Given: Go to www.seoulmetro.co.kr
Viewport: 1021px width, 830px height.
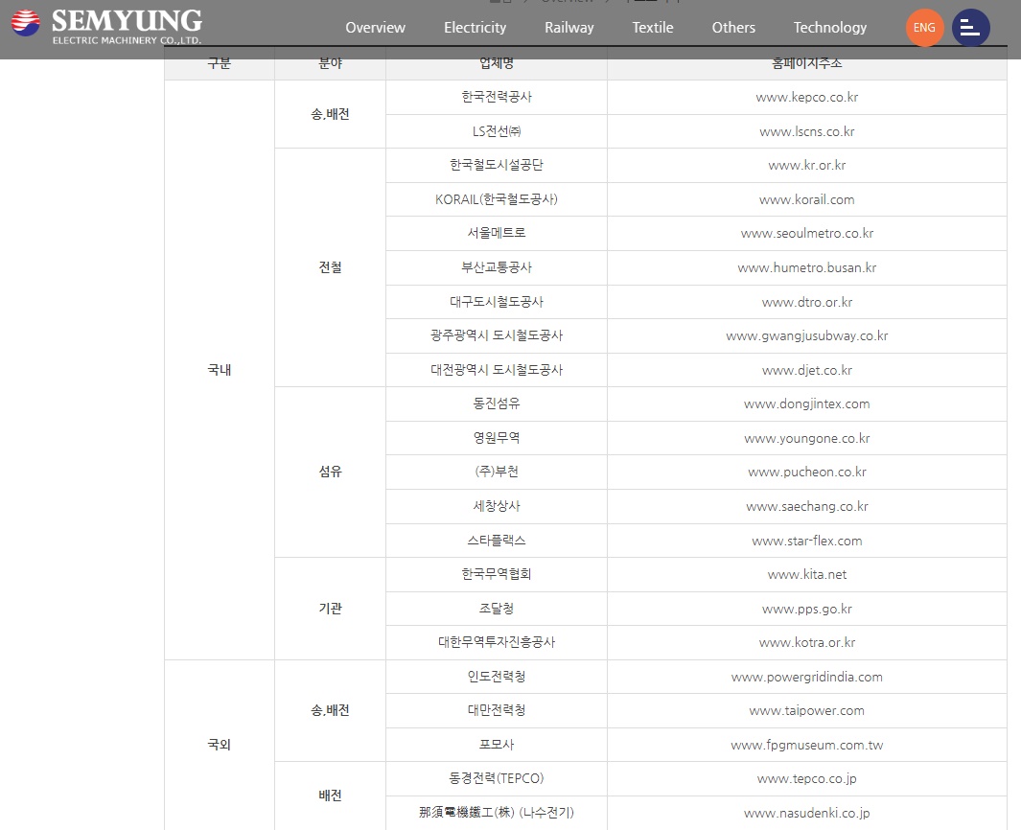Looking at the screenshot, I should click(807, 233).
